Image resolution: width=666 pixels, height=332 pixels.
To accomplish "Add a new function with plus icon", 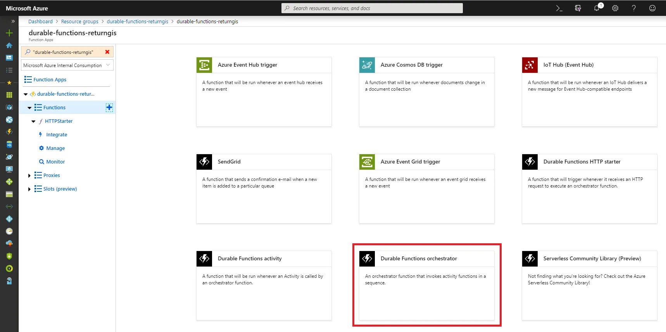I will click(x=109, y=108).
